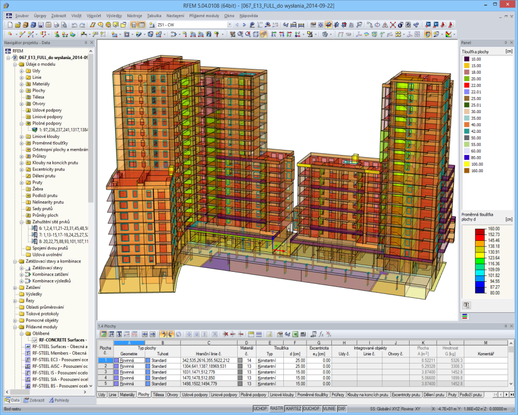Expand the Uzly tree node
Viewport: 518px width, 415px height.
(21, 71)
